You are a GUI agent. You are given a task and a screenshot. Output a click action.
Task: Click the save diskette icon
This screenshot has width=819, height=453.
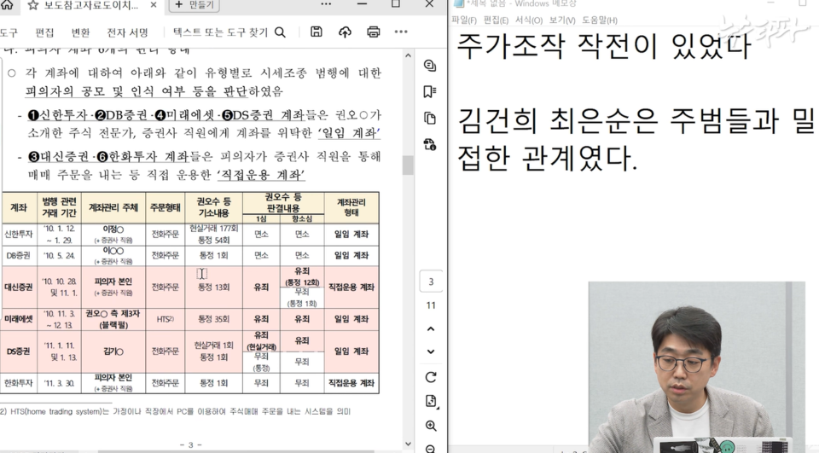[x=316, y=32]
